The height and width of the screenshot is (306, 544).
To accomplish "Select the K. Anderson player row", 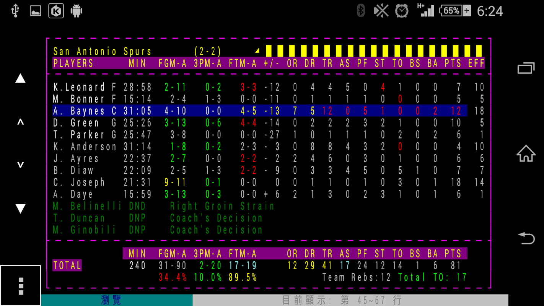I will pyautogui.click(x=269, y=146).
